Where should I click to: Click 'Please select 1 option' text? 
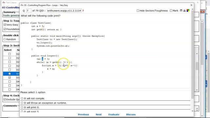33,92
